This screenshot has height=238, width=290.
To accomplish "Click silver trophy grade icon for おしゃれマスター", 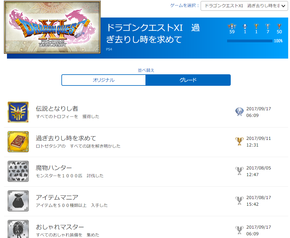I will click(239, 230).
